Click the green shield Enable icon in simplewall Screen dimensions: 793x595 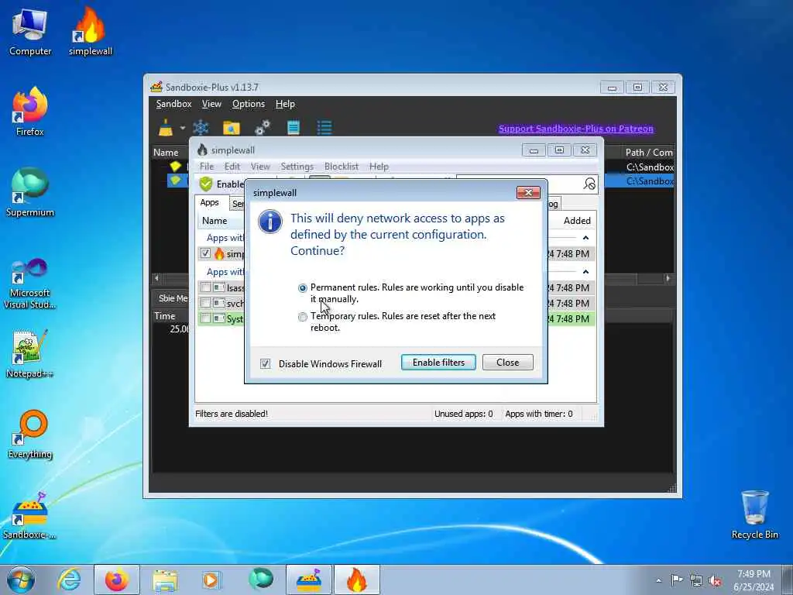point(206,184)
